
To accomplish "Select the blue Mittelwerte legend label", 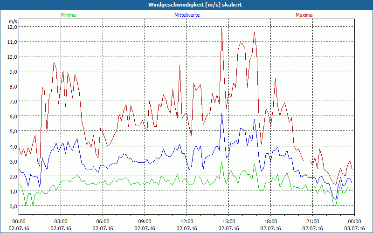I will point(187,15).
